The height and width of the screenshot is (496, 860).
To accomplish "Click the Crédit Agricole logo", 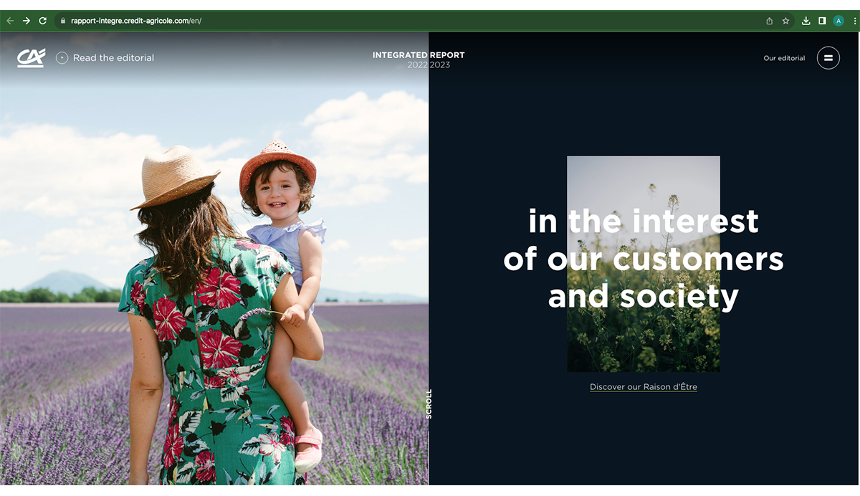I will [32, 58].
